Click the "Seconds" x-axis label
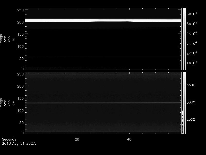 pos(9,139)
